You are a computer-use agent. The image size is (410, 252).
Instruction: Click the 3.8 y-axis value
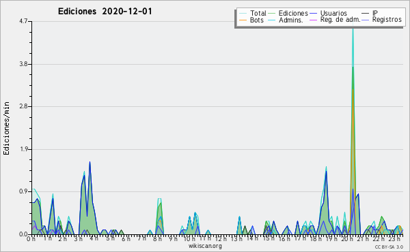pos(23,64)
